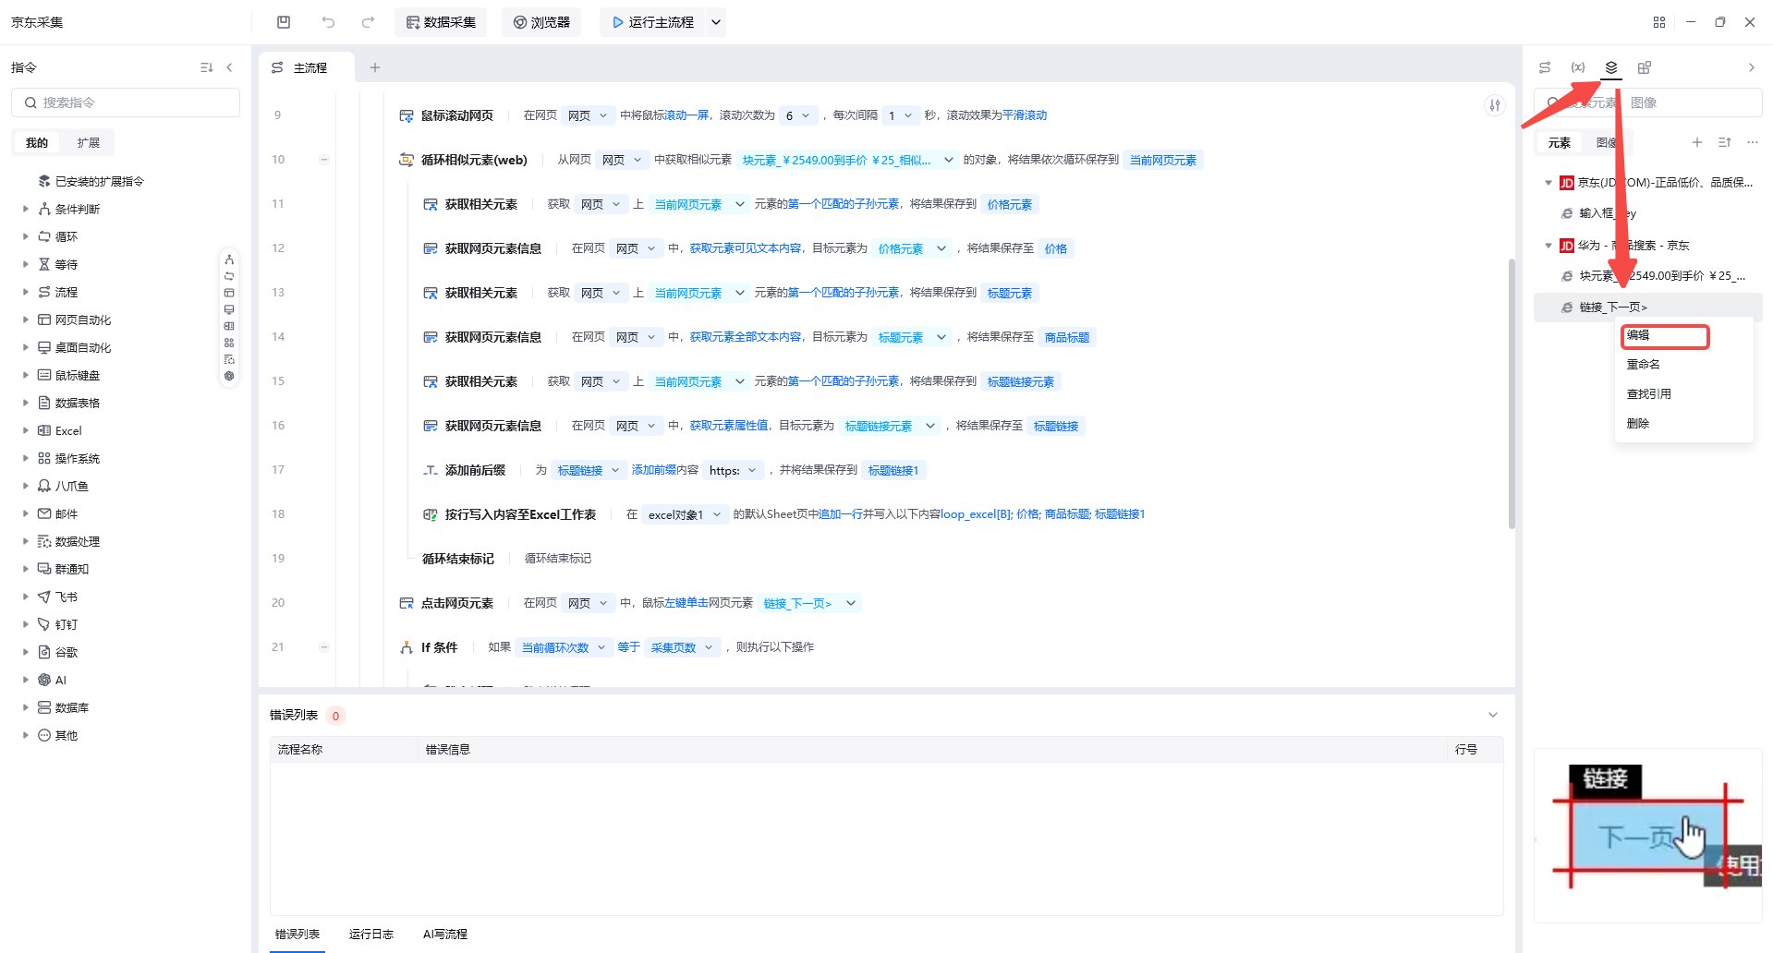Screen dimensions: 1773x953
Task: Open the run options dropdown arrow beside 运行主流程
Action: tap(716, 22)
